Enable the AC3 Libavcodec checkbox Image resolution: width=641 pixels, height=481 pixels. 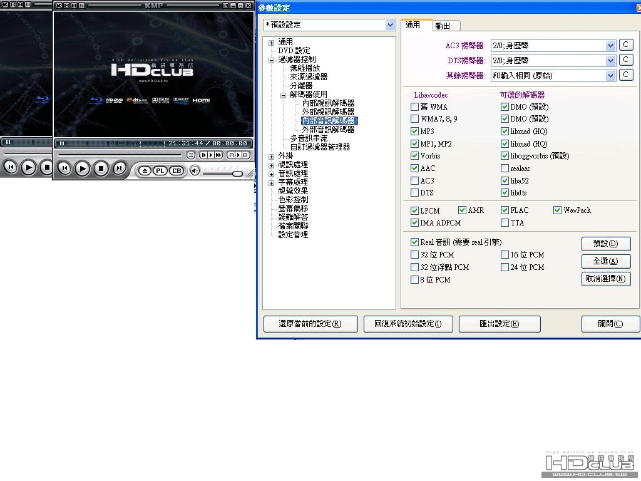tap(414, 180)
